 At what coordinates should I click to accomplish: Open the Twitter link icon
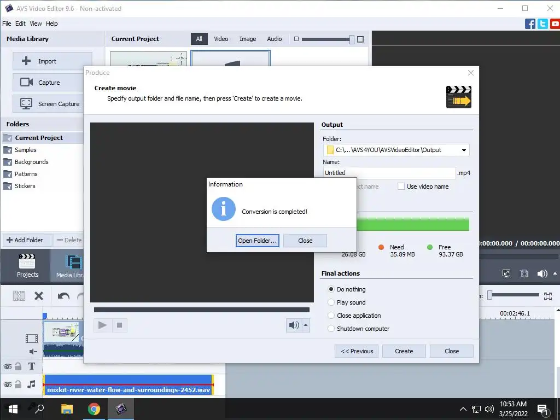(x=542, y=24)
